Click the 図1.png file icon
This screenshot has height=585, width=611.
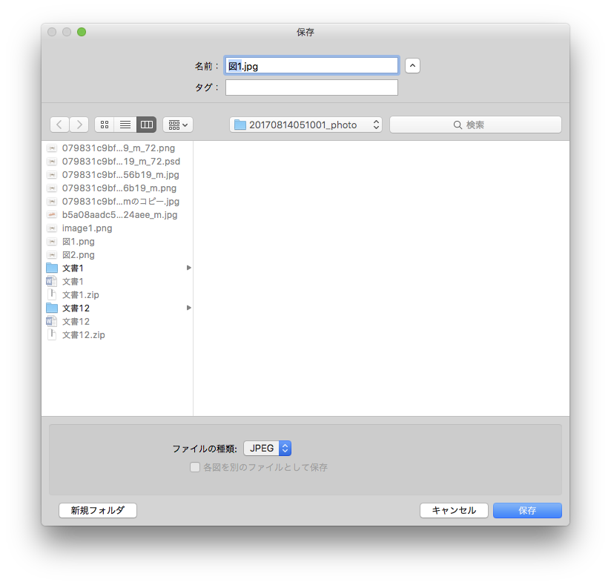(x=52, y=242)
